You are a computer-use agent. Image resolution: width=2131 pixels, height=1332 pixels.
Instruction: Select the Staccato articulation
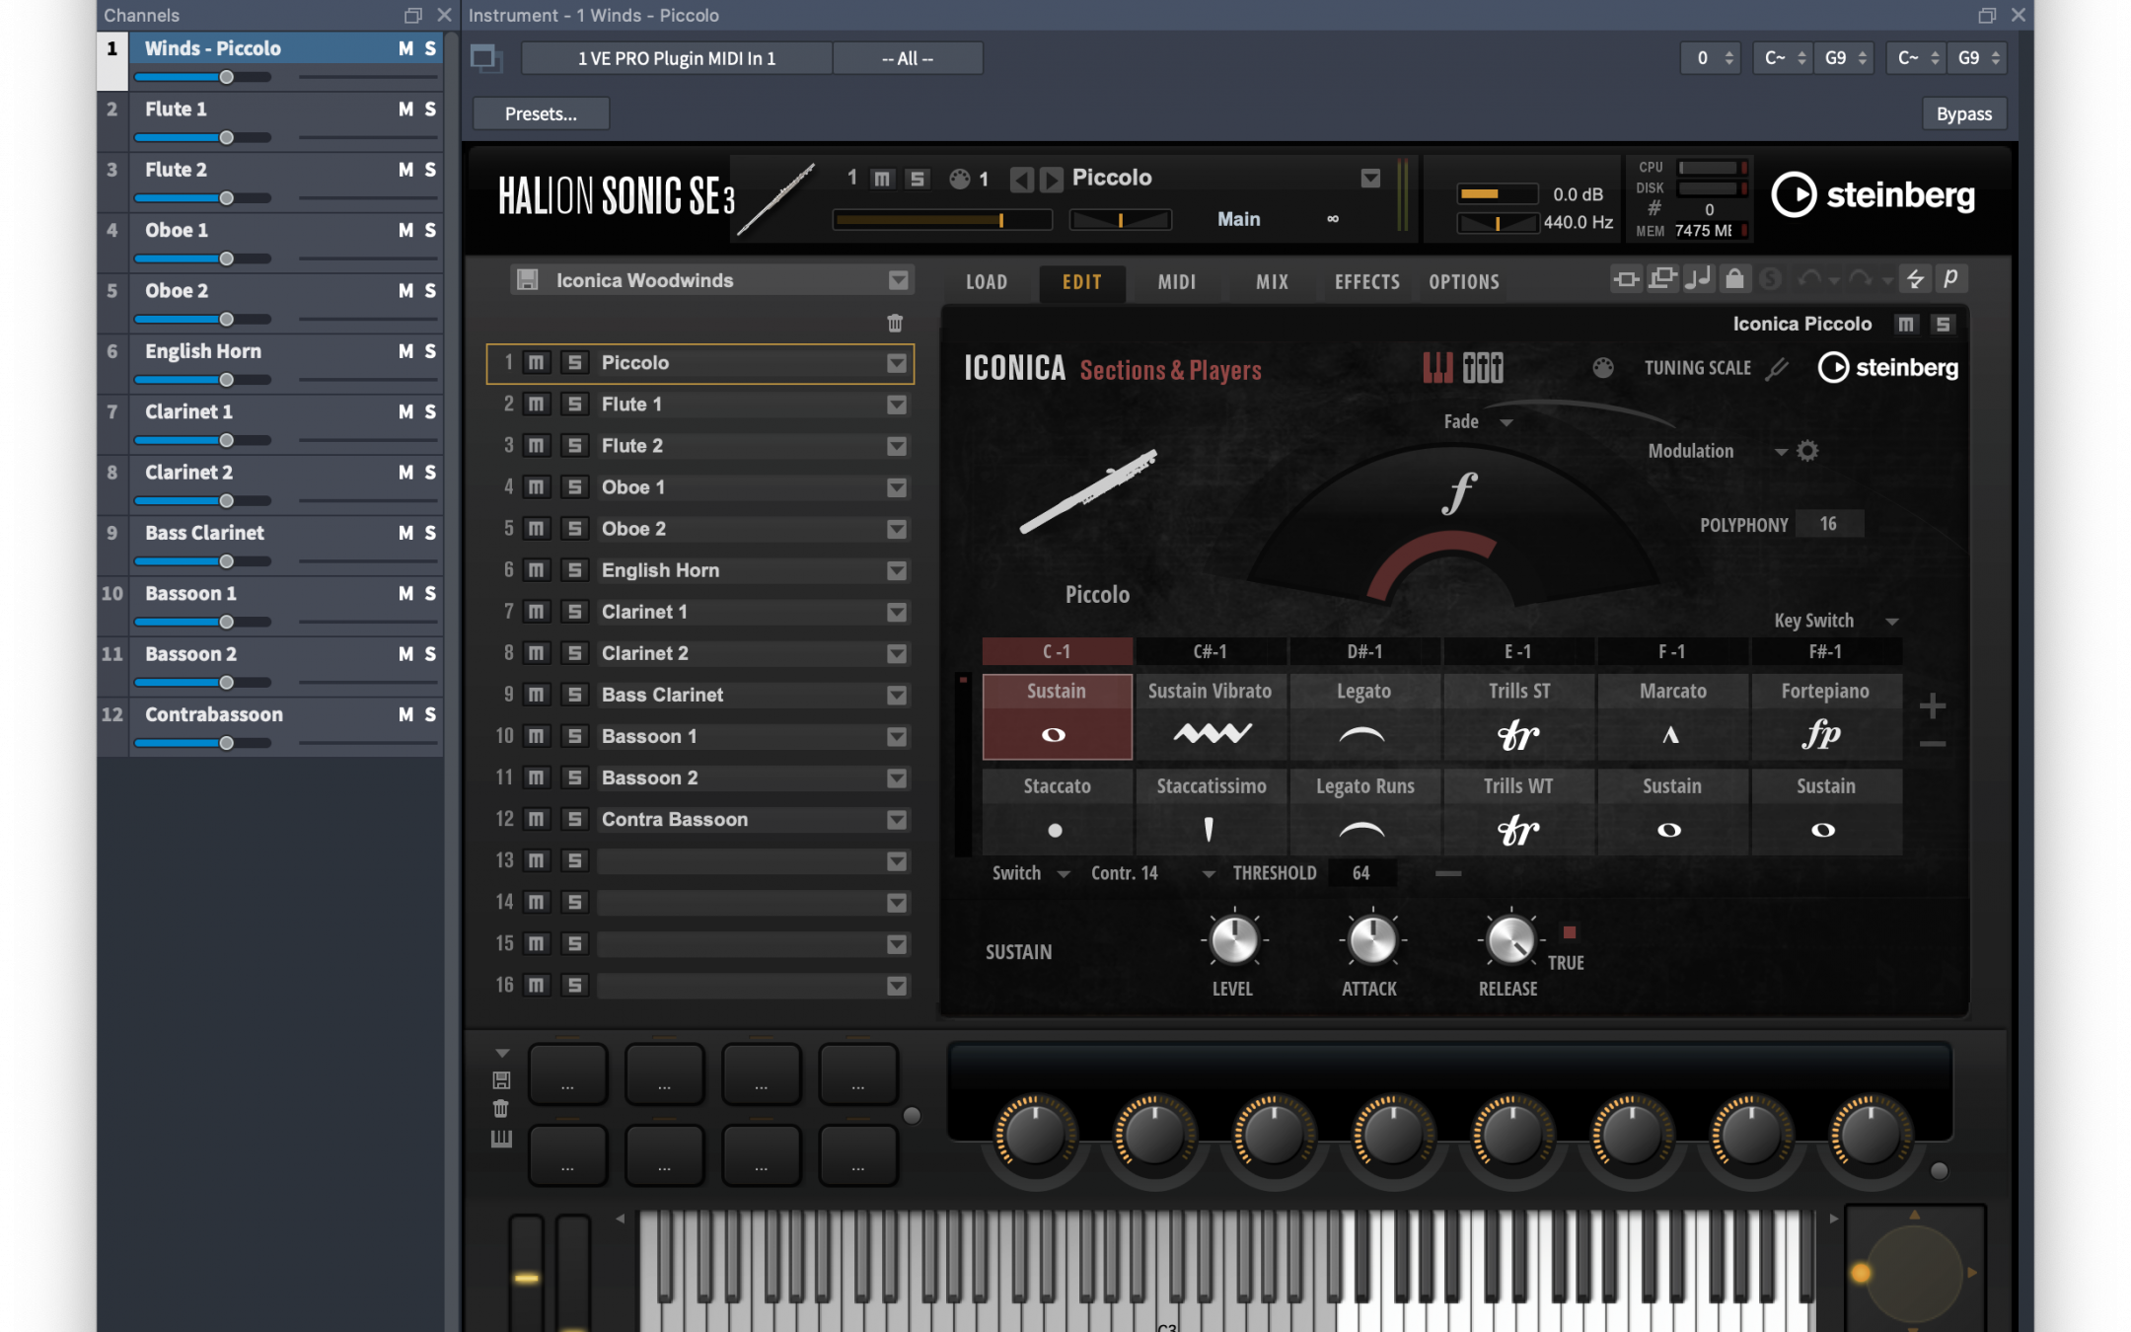(1057, 812)
